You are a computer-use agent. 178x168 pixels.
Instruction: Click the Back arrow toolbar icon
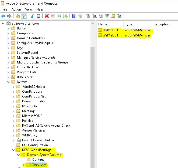click(x=3, y=16)
